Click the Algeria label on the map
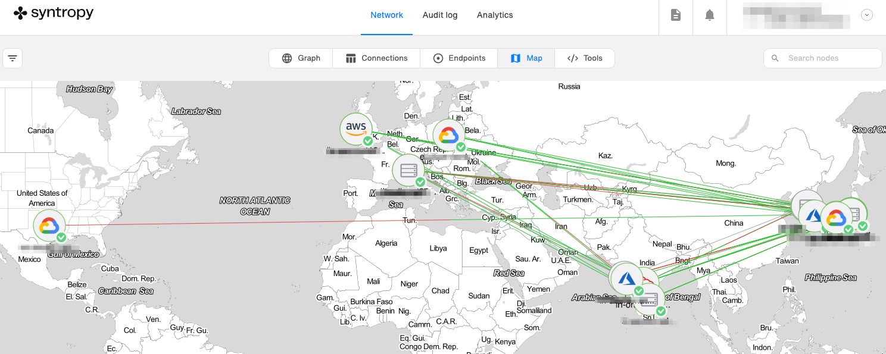The height and width of the screenshot is (354, 886). 386,243
